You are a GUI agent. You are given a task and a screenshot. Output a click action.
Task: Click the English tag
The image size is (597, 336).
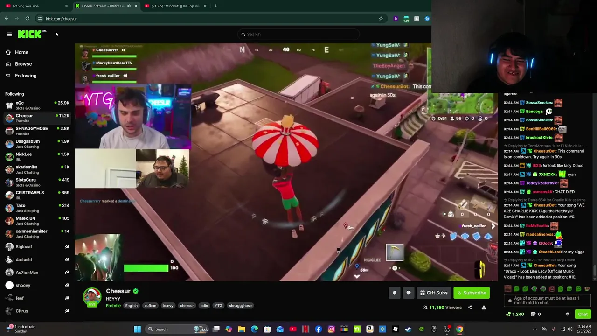(x=131, y=306)
